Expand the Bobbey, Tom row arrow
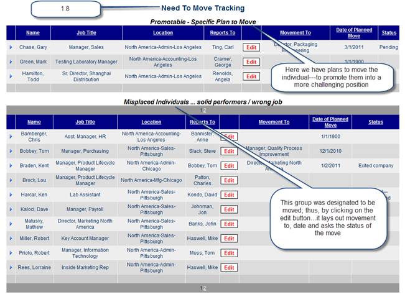Image resolution: width=405 pixels, height=297 pixels. point(11,151)
